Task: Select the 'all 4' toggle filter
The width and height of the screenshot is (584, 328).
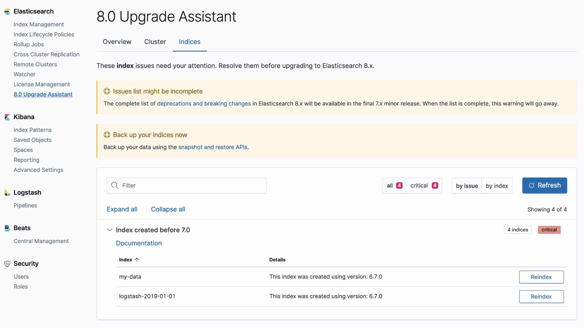Action: click(394, 185)
